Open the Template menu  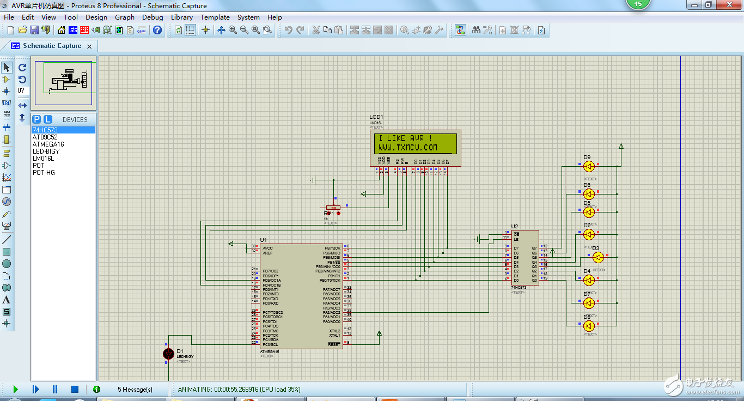point(215,17)
